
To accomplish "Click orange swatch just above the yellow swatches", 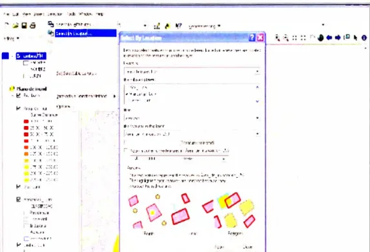I will 26,154.
